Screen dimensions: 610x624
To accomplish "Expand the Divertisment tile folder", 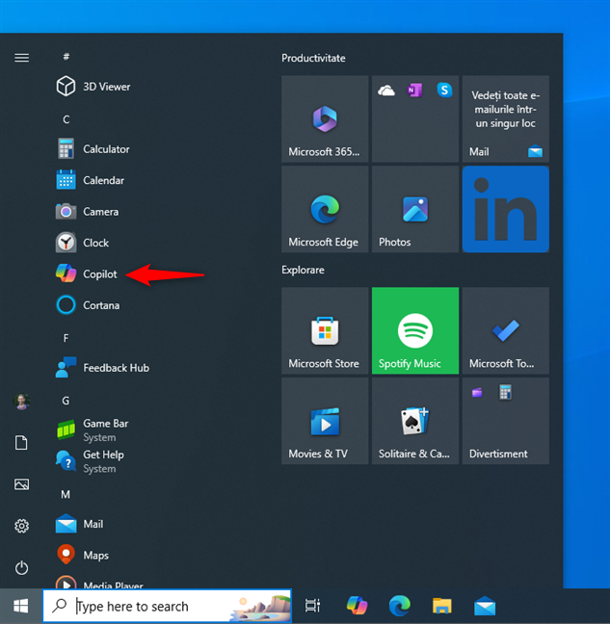I will [x=505, y=421].
